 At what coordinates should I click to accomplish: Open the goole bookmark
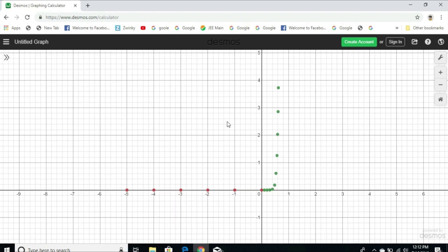(160, 28)
